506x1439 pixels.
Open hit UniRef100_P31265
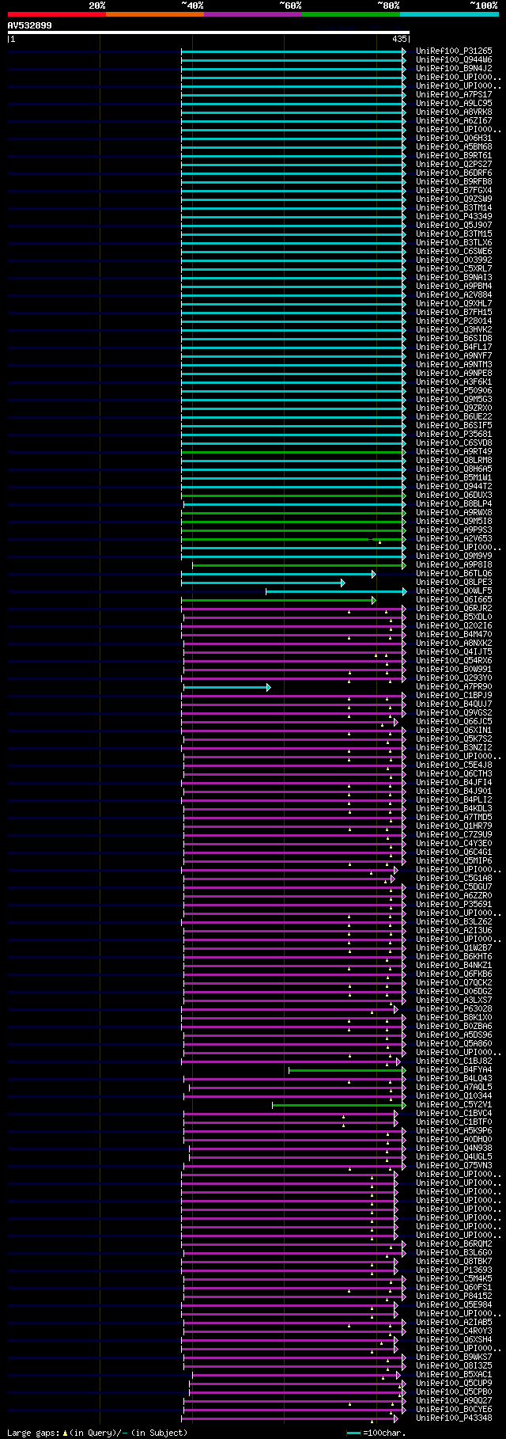(x=454, y=51)
